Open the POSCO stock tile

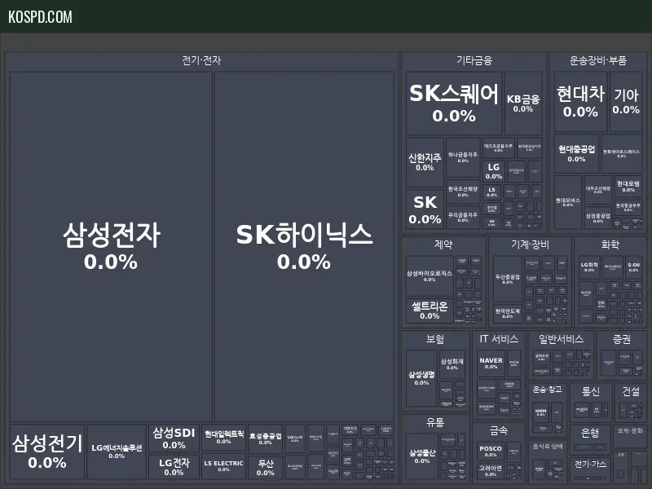tap(491, 452)
